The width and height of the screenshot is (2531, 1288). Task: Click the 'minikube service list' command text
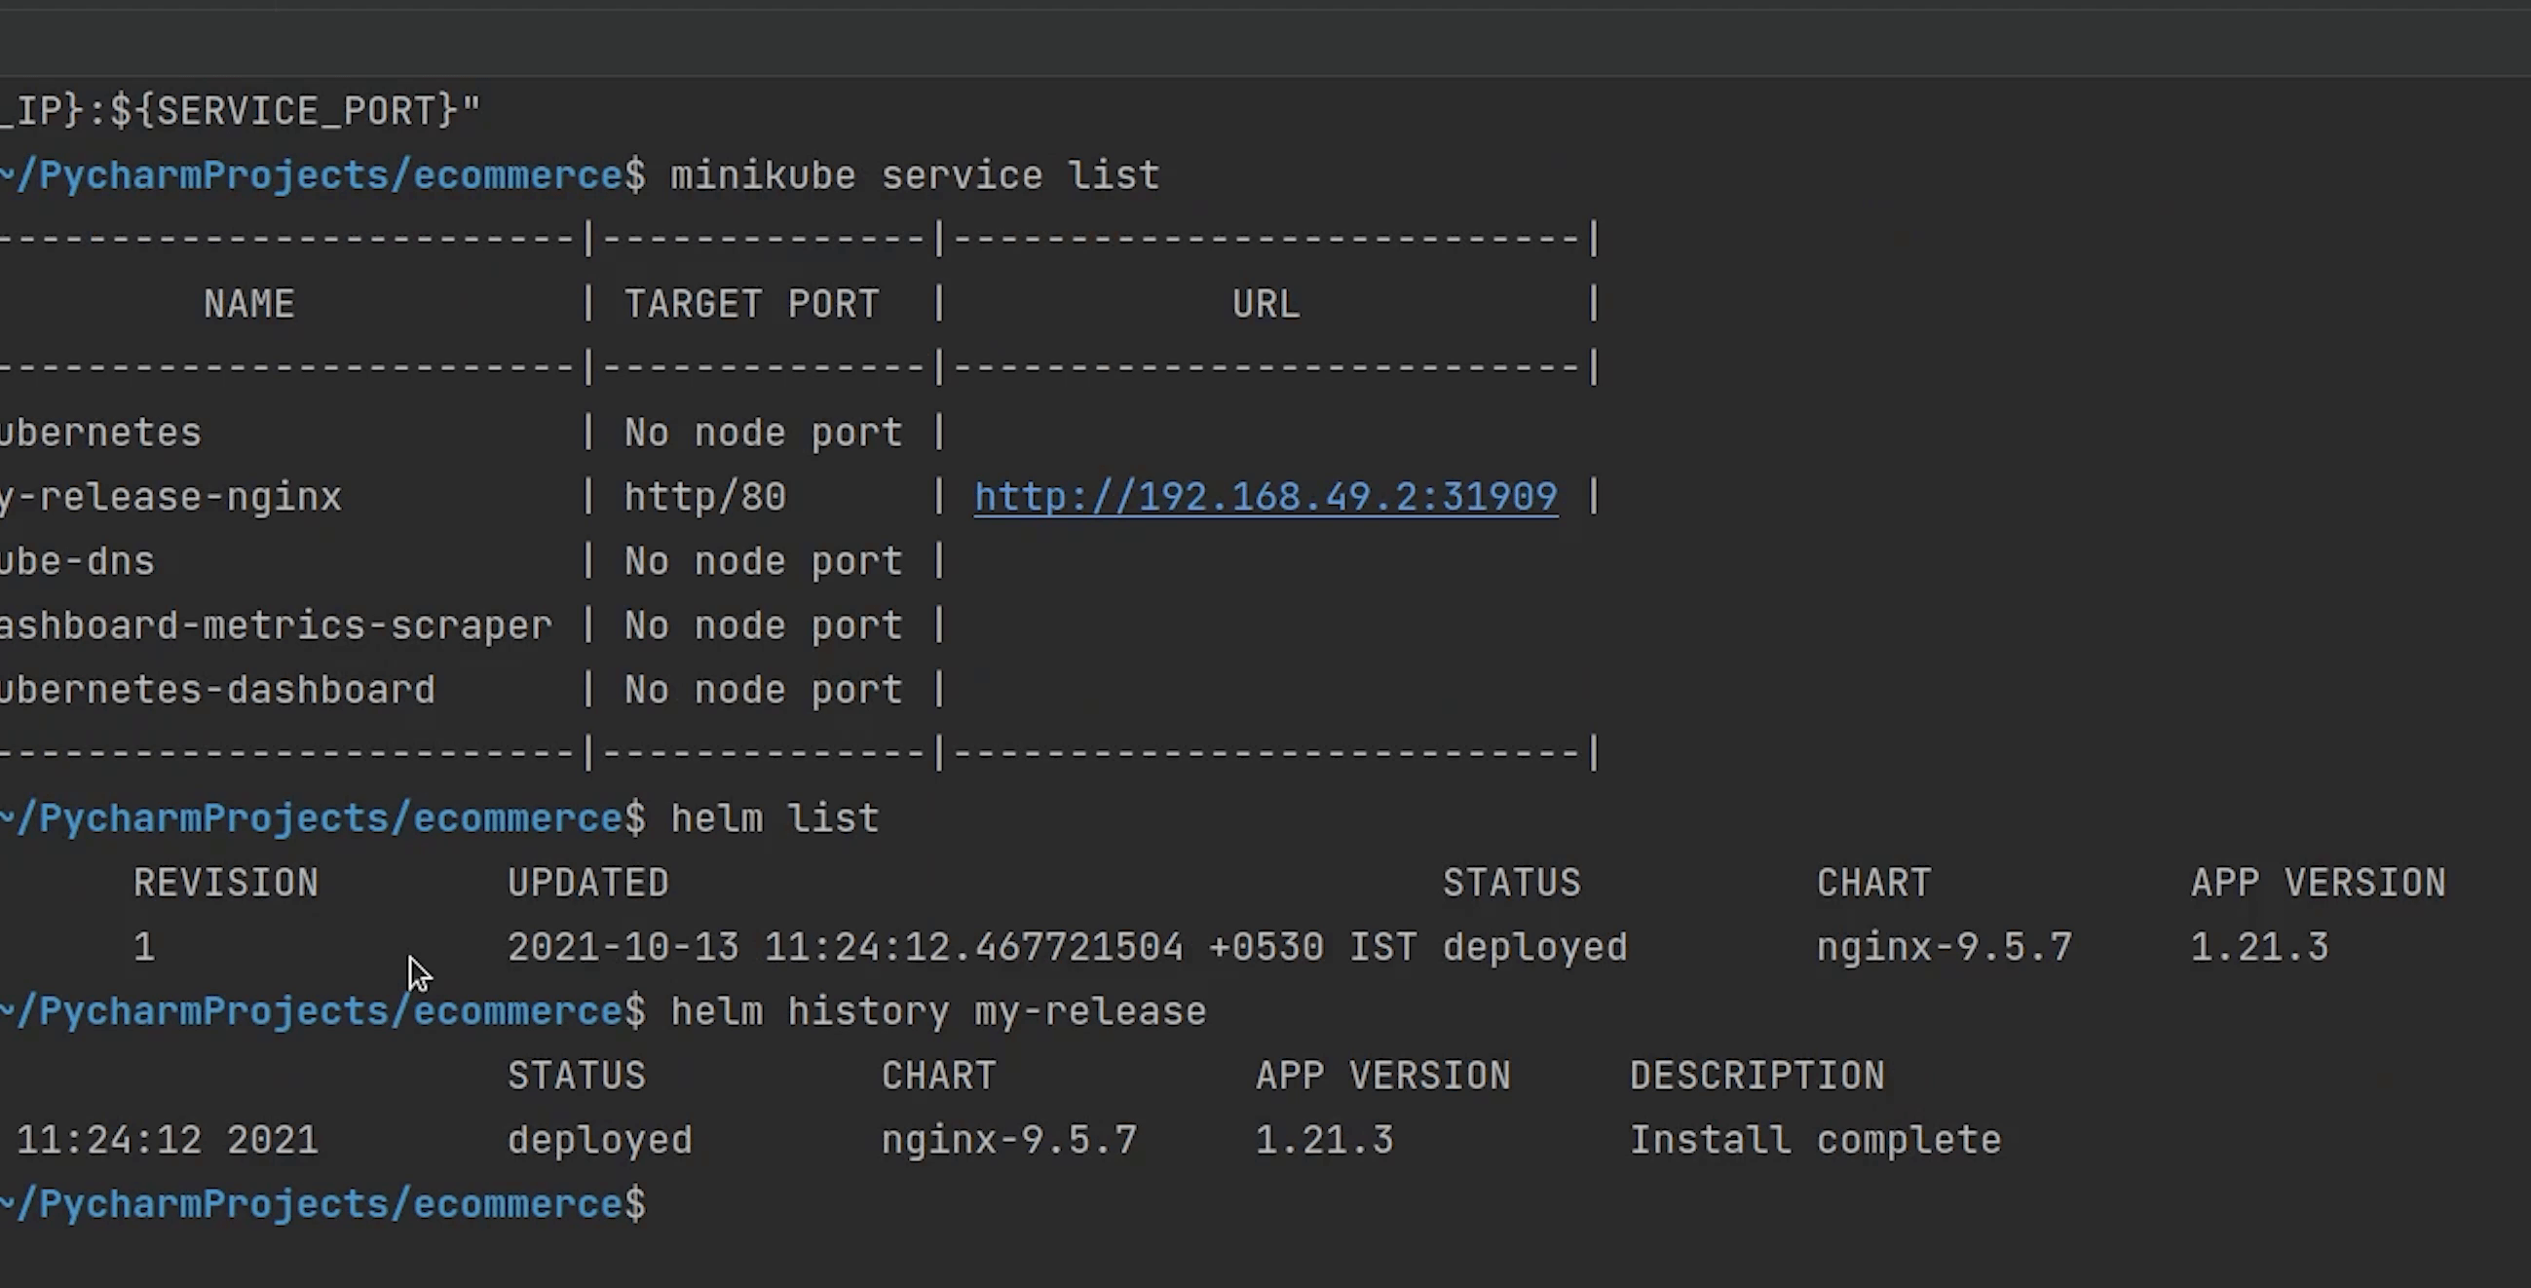tap(914, 176)
